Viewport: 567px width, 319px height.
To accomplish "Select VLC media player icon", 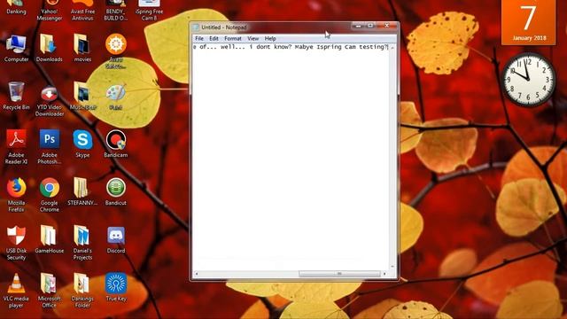I will [16, 291].
